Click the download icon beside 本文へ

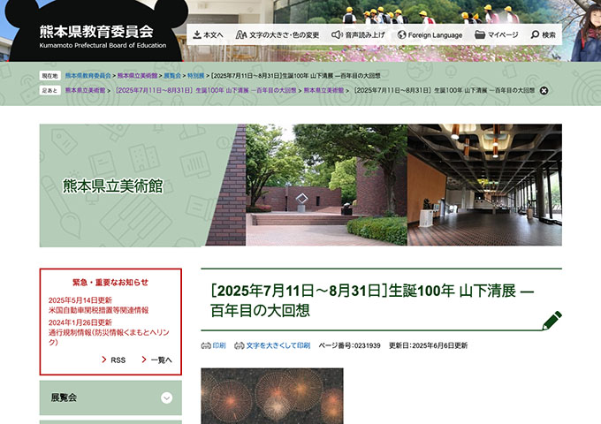197,34
